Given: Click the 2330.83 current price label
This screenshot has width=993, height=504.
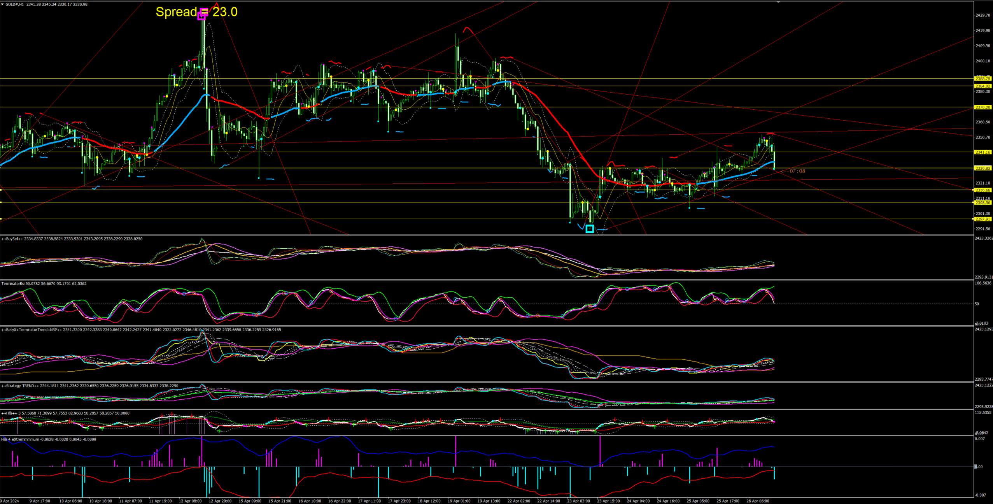Looking at the screenshot, I should click(x=982, y=168).
